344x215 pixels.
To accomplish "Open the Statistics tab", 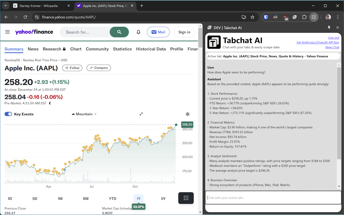I will pyautogui.click(x=122, y=49).
